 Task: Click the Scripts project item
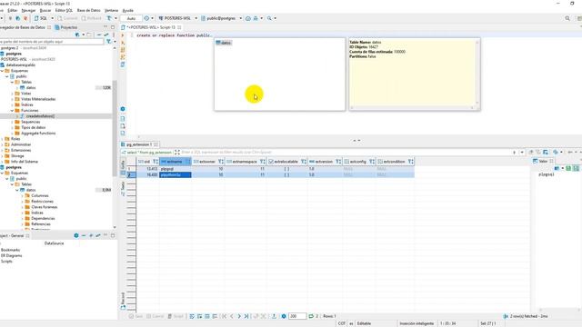tap(6, 262)
